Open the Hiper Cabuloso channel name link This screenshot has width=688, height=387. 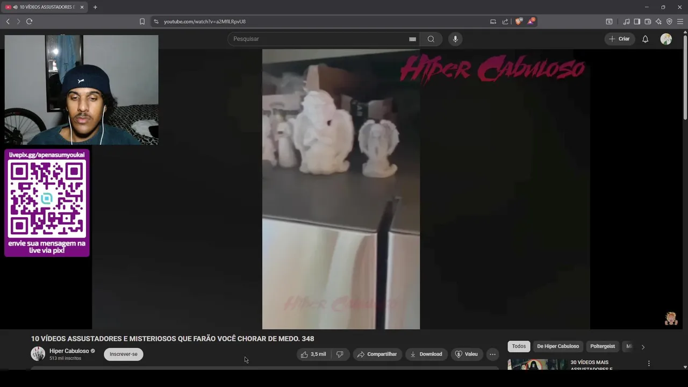pyautogui.click(x=69, y=351)
